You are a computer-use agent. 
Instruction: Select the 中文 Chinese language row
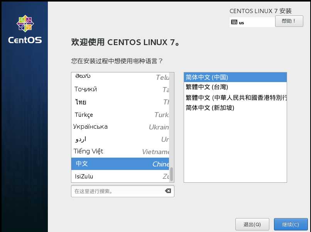coord(120,164)
